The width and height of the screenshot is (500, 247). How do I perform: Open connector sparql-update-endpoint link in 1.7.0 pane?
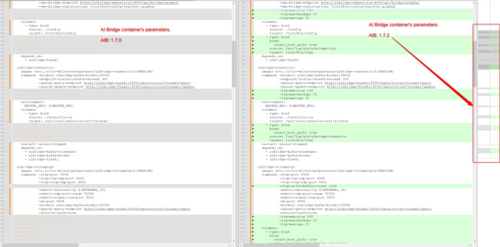point(140,87)
